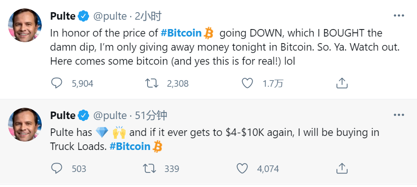417x187 pixels.
Task: Like the tweet with 4,074 likes
Action: (x=242, y=168)
